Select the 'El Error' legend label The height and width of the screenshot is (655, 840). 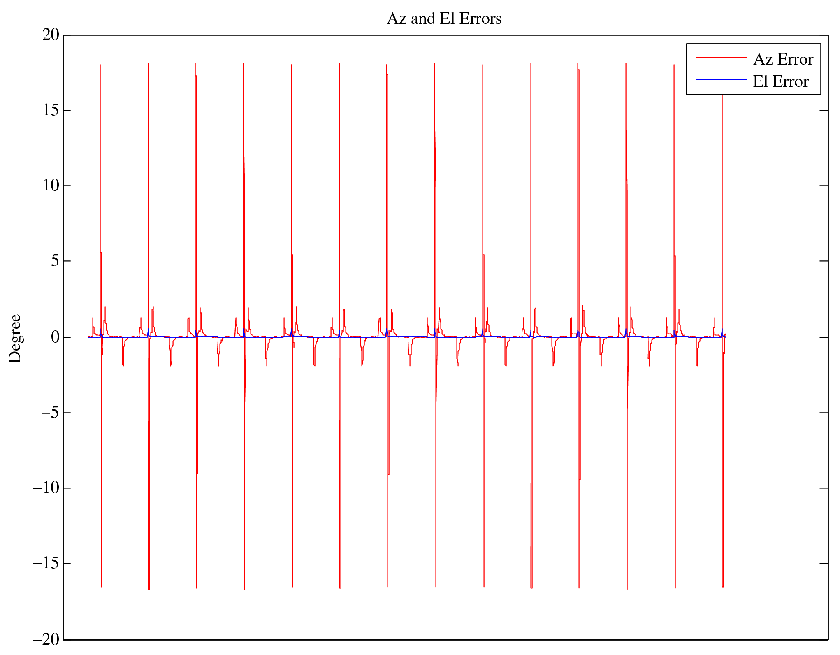coord(780,81)
